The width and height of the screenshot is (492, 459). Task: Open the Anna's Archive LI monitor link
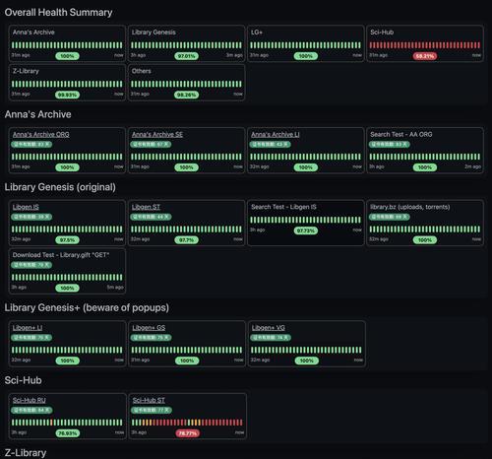[276, 134]
